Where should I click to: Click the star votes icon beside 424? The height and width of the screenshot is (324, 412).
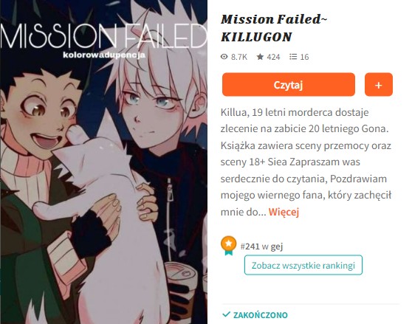tap(260, 57)
